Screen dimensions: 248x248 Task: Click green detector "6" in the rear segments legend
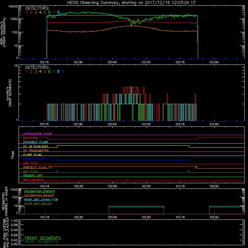coord(49,72)
